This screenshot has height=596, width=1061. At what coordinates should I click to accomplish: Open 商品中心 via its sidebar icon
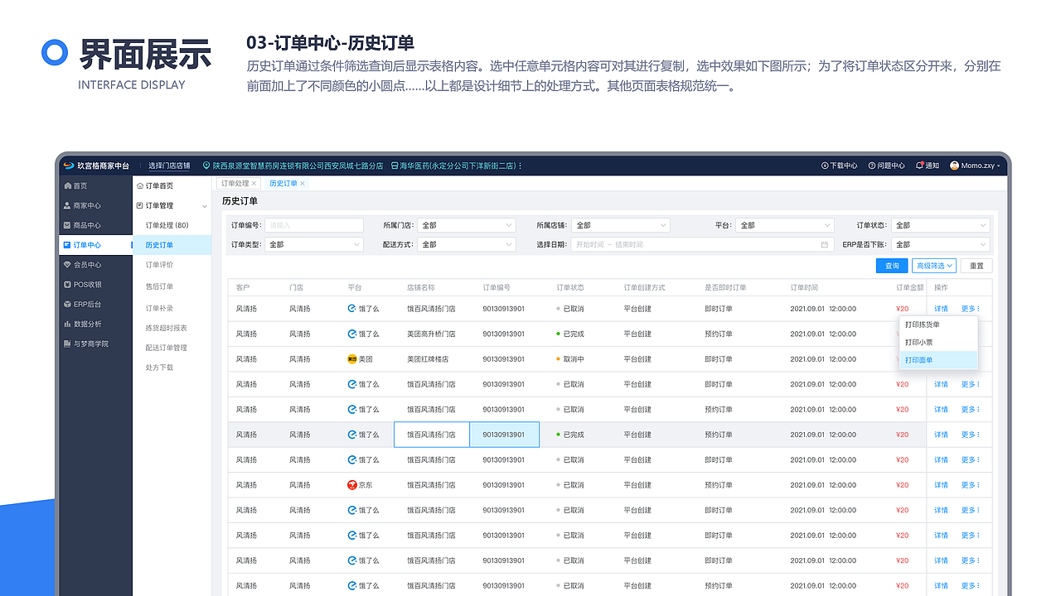(x=67, y=225)
